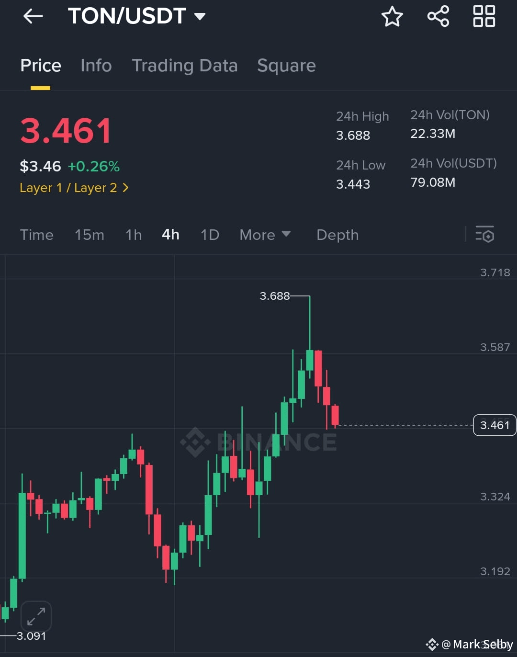Open the Depth chart view

337,235
